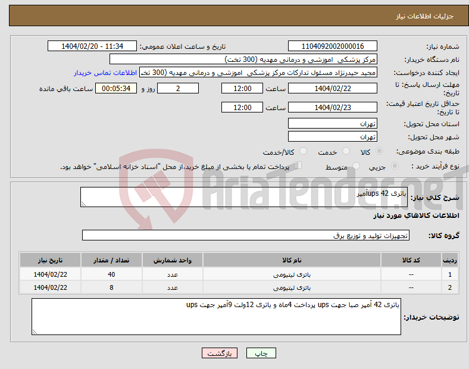
Task: Click the resize handle of buyer notes area
Action: 35,332
